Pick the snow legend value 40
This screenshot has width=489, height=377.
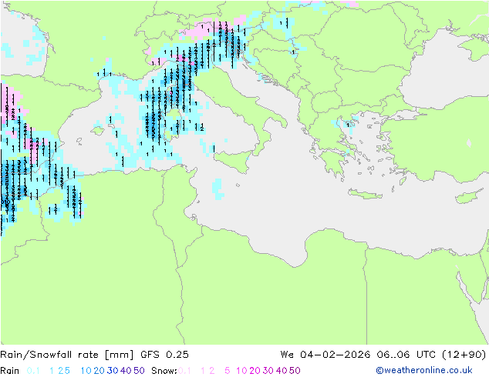[282, 371]
